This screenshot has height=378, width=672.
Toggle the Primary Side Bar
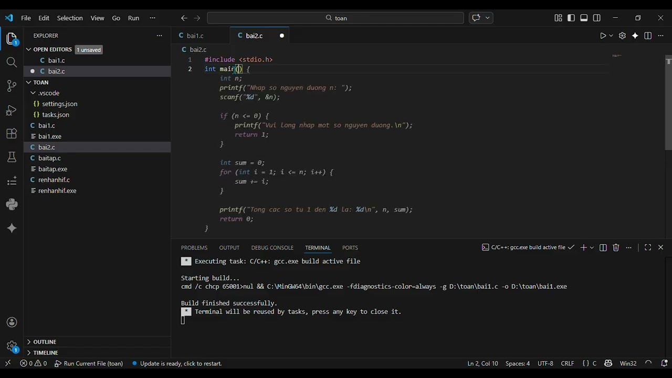[571, 18]
